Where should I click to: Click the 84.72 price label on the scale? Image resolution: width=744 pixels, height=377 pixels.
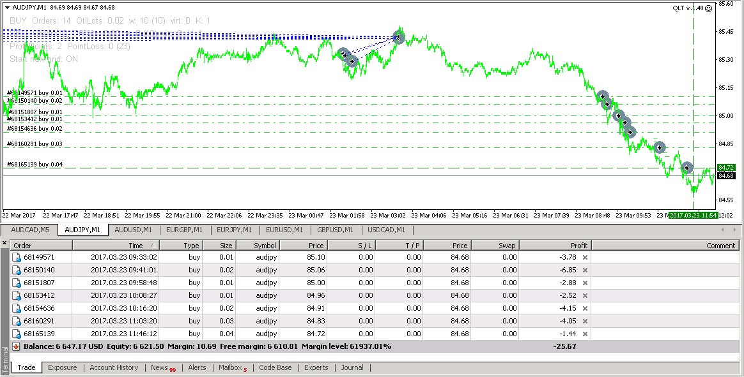pyautogui.click(x=726, y=167)
